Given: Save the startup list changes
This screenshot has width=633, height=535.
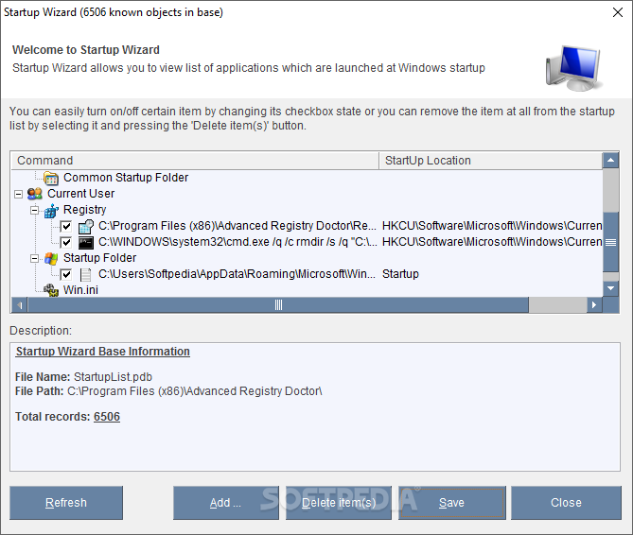Looking at the screenshot, I should coord(451,503).
